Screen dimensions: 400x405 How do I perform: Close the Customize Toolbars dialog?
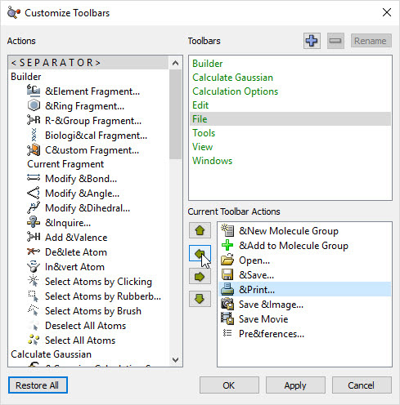387,12
